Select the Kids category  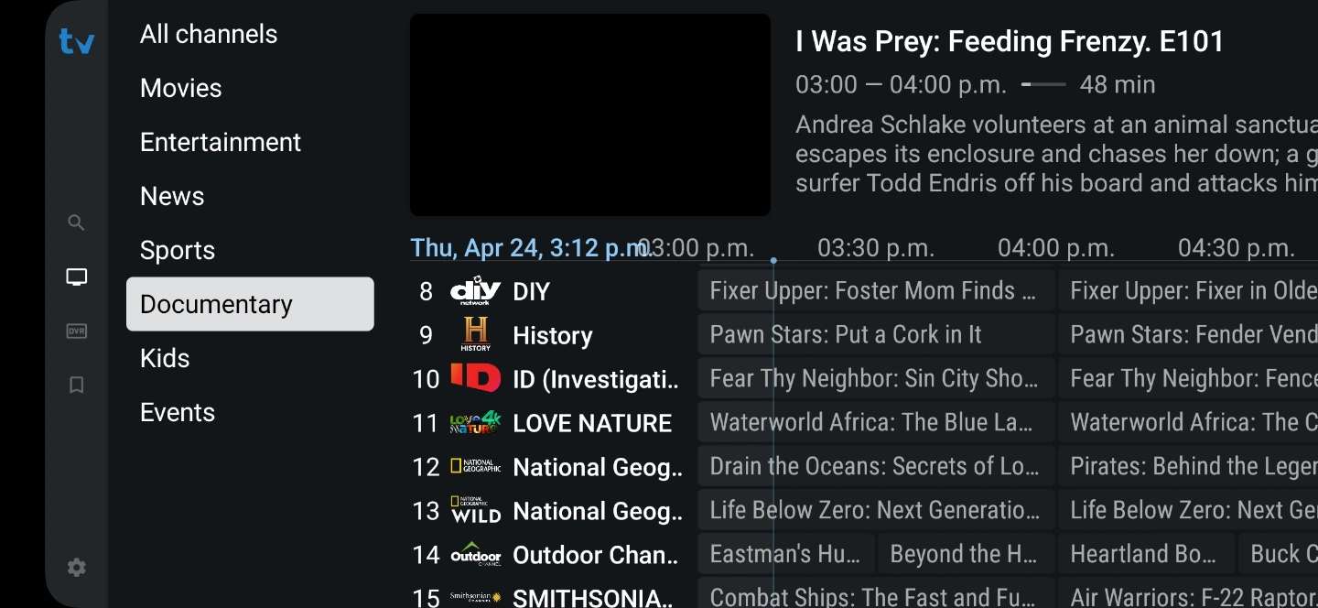[x=165, y=358]
